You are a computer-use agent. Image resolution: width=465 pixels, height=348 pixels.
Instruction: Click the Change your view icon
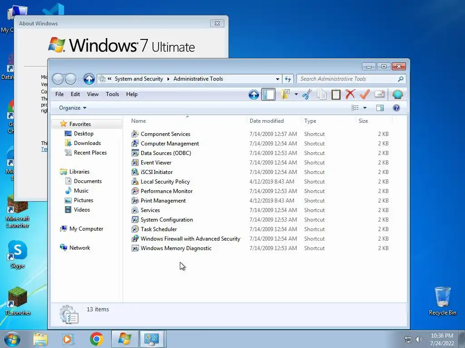355,108
